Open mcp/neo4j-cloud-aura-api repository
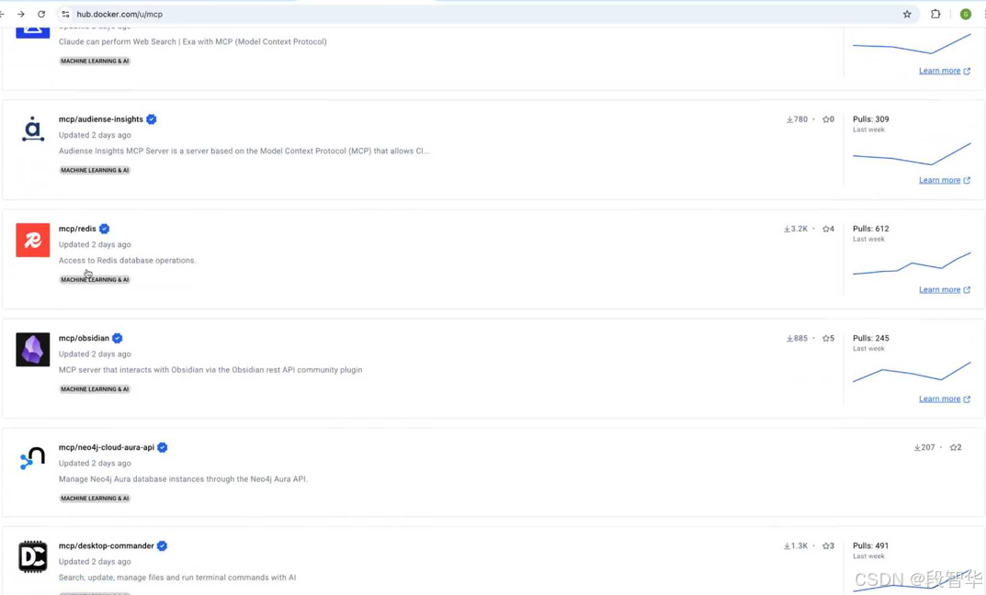This screenshot has height=595, width=986. point(107,447)
